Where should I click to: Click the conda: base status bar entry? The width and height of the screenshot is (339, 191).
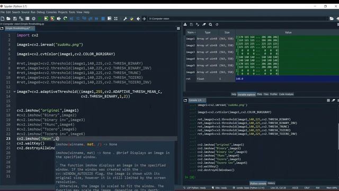[248, 188]
